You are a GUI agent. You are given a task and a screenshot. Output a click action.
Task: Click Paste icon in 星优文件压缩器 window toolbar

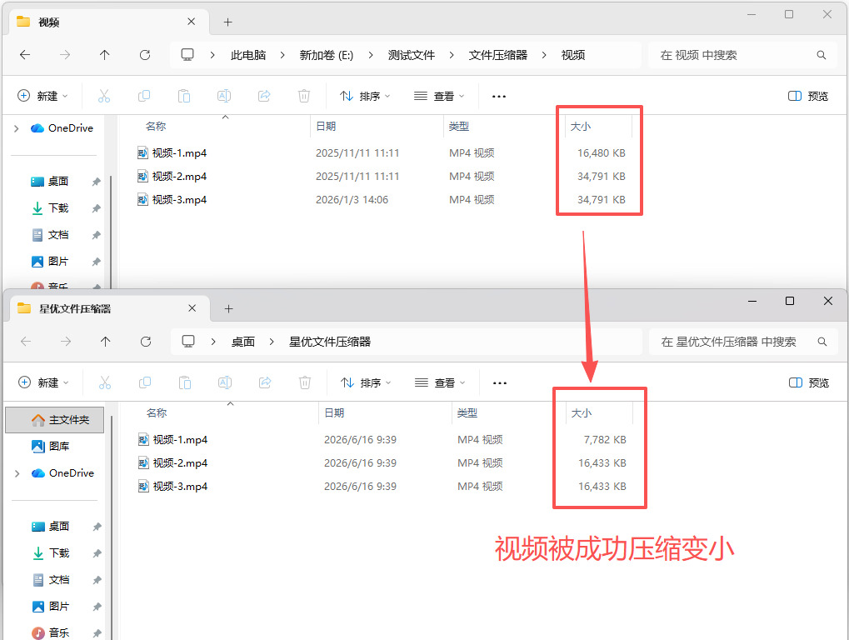[185, 382]
